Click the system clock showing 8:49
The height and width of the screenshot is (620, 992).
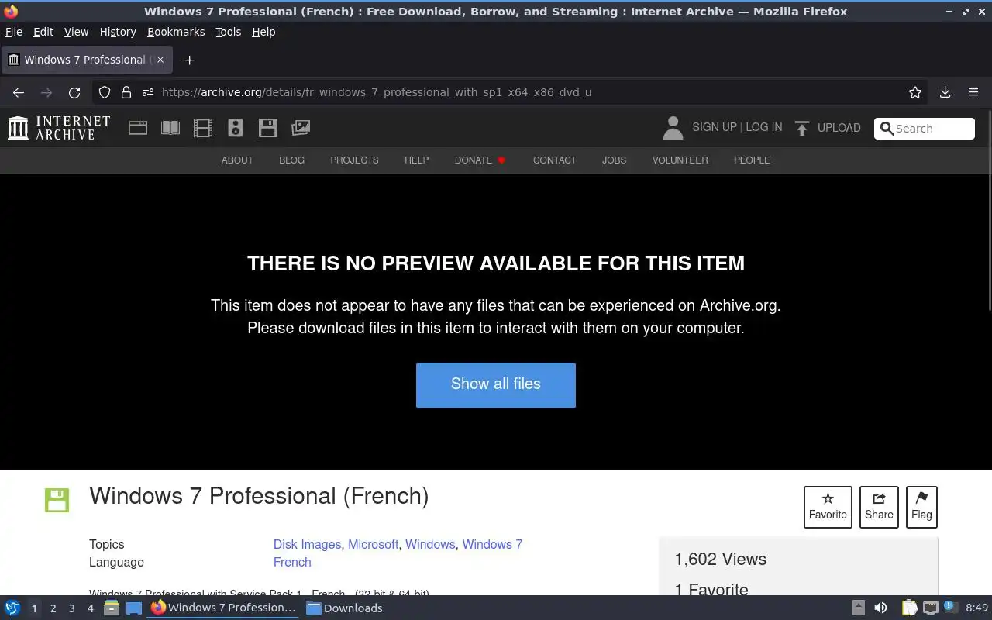(976, 608)
